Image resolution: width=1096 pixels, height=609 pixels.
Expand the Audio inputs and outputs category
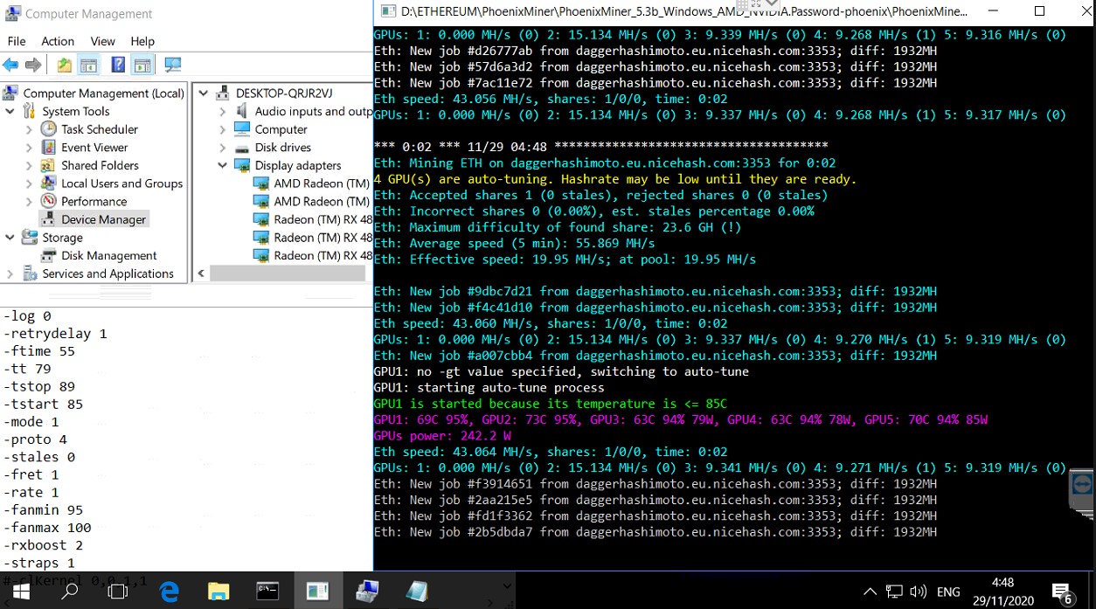[x=222, y=111]
